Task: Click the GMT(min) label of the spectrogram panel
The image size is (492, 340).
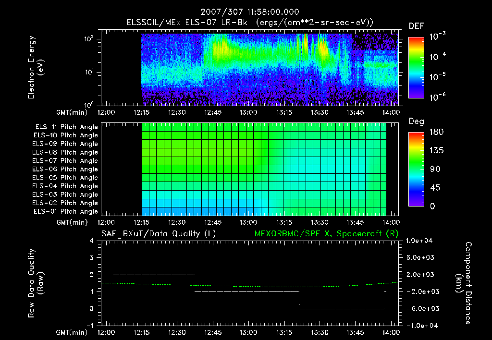Action: click(72, 112)
